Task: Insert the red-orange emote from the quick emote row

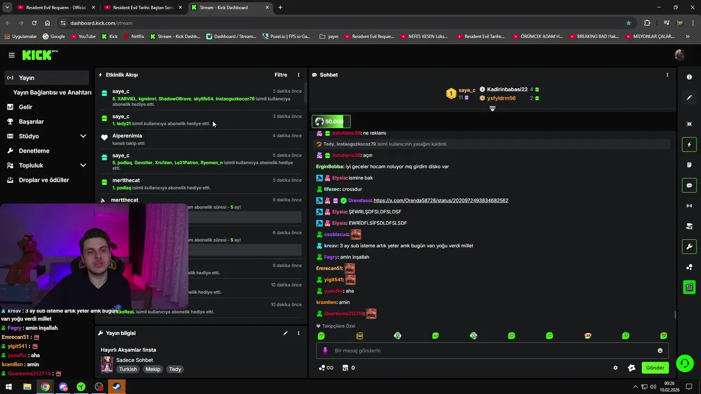Action: [x=588, y=335]
